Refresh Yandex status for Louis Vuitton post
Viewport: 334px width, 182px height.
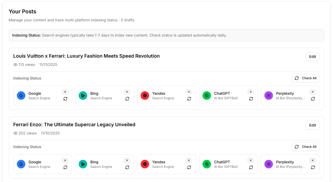[189, 99]
